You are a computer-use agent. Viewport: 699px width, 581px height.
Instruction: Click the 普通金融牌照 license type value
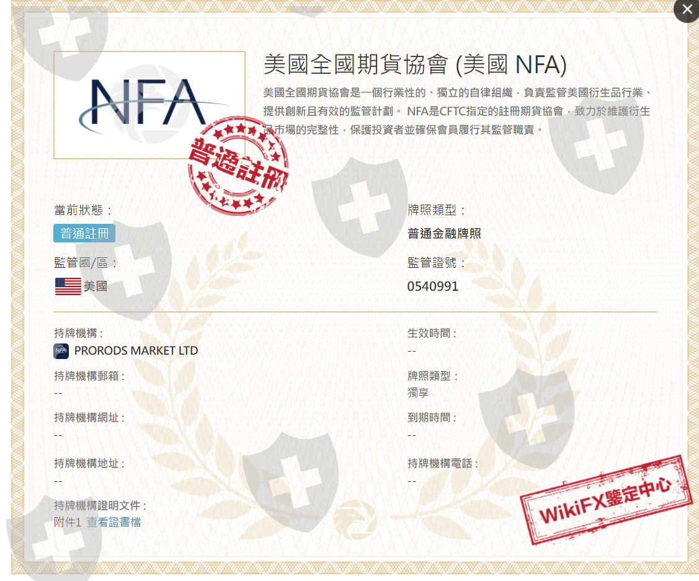[x=445, y=234]
